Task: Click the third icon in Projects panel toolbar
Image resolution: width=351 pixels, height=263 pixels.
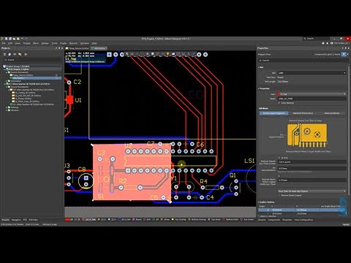Action: pyautogui.click(x=15, y=54)
